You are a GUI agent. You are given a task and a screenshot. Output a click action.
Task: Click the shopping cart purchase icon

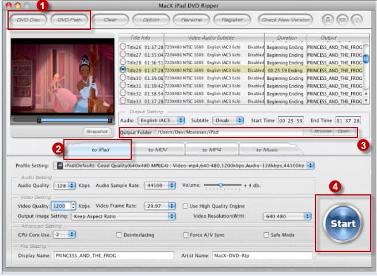[x=342, y=20]
